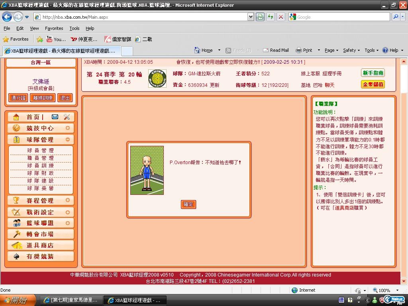Click the stop loading button

click(x=281, y=17)
